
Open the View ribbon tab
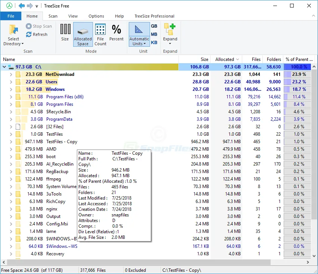73,16
